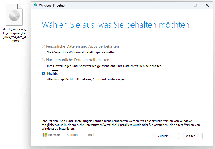215x149 pixels.
Task: Open the Support link
Action: (x=72, y=135)
